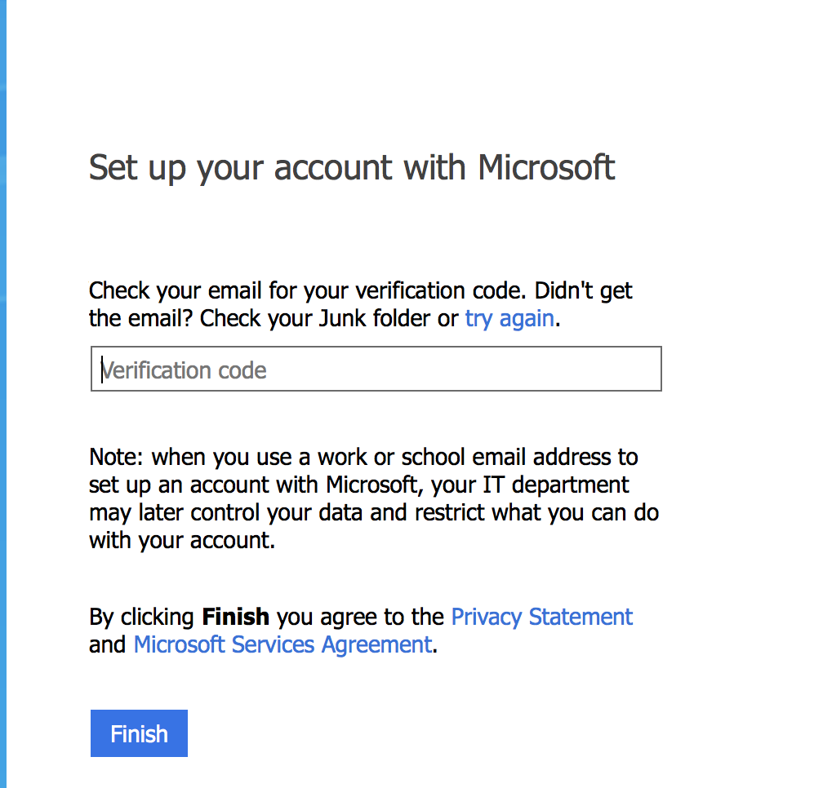Click the "IT department" text in the note
Viewport: 823px width, 788px height.
click(x=555, y=485)
